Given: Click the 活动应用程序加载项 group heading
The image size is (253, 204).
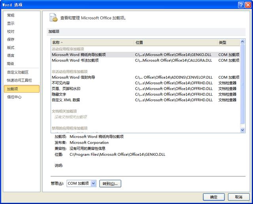Looking at the screenshot, I should pyautogui.click(x=68, y=49).
